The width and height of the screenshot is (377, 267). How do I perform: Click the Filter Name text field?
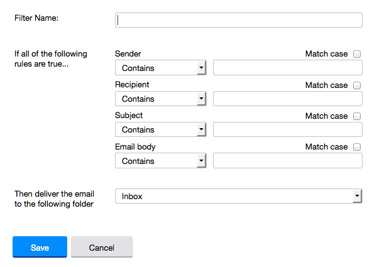(239, 20)
